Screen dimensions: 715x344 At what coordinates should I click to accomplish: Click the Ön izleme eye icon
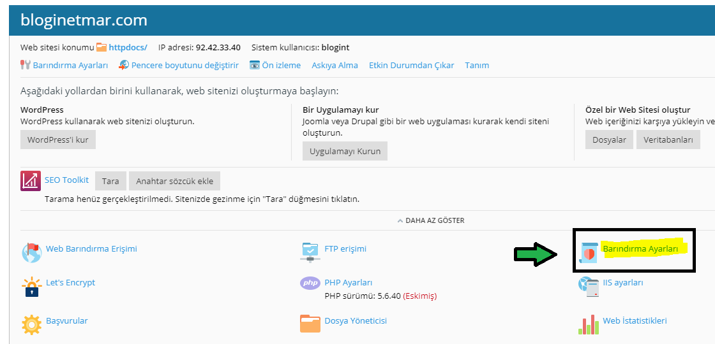pyautogui.click(x=255, y=65)
